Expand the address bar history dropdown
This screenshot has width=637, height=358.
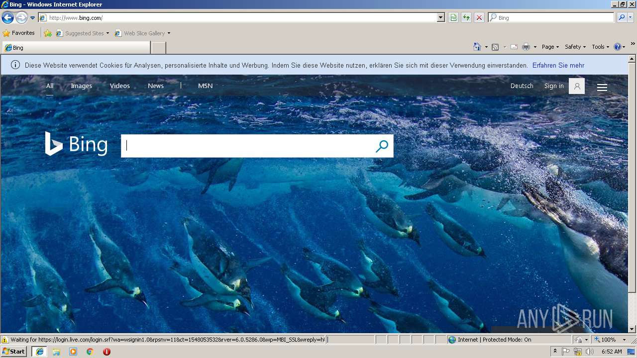[x=440, y=18]
